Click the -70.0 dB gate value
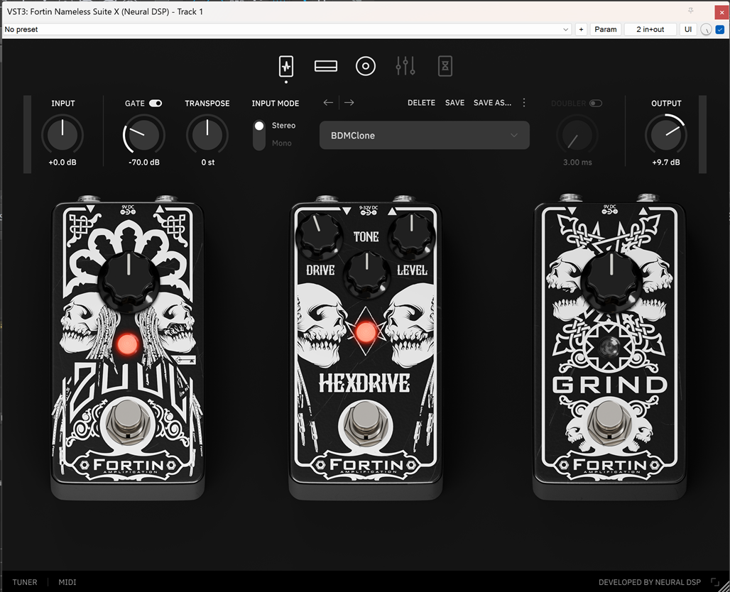 pyautogui.click(x=144, y=163)
